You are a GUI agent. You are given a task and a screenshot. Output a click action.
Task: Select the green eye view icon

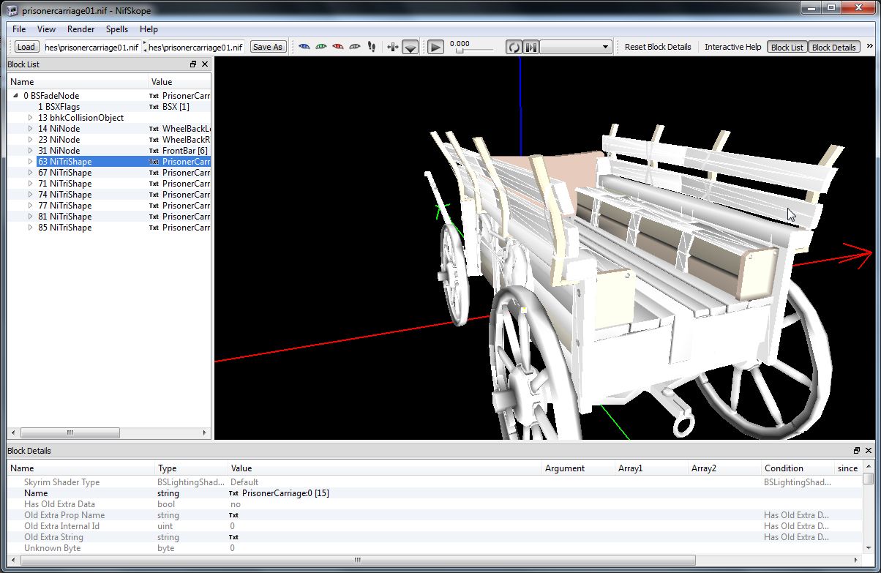click(321, 47)
